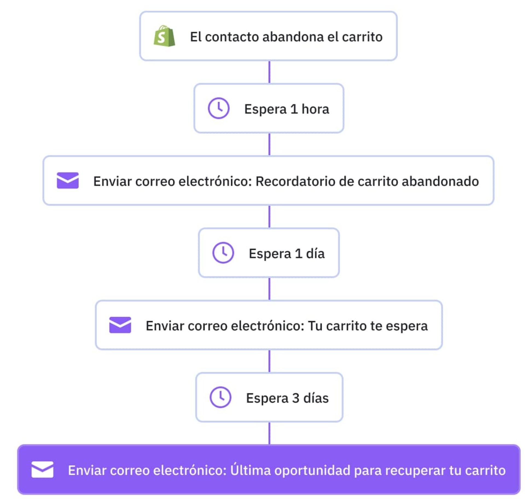Select the 'El contacto abandona el carrito' trigger

click(286, 37)
